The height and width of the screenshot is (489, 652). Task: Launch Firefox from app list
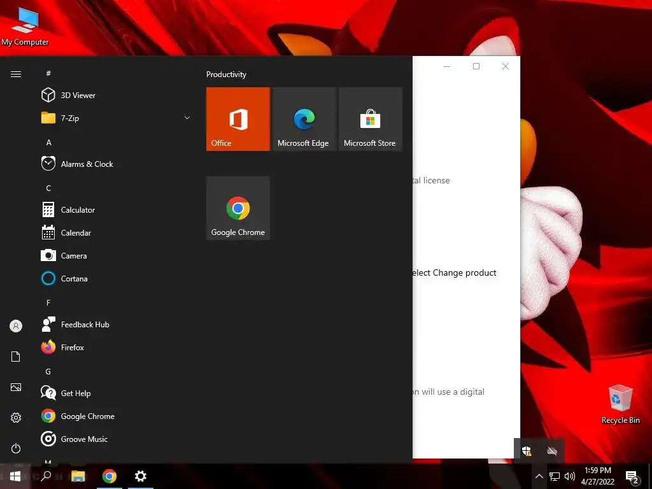pyautogui.click(x=117, y=347)
